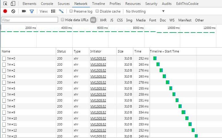Filter requests by Doc
This screenshot has width=222, height=138.
tap(163, 20)
